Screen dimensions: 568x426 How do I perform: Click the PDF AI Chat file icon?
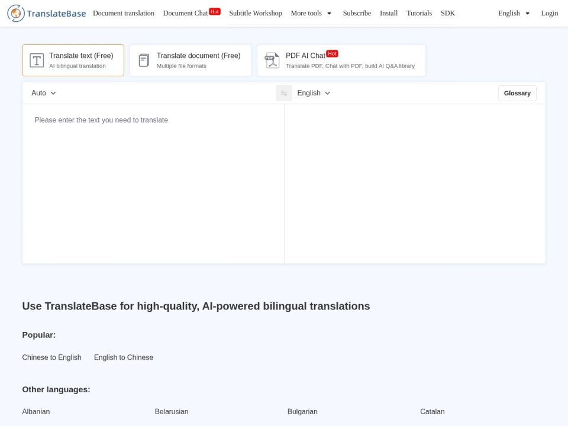[x=272, y=60]
